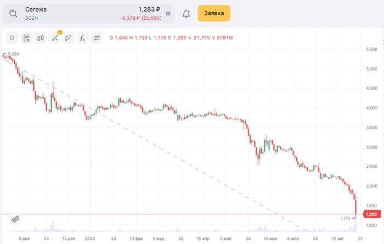
Task: Click the 1,283 current price label
Action: pyautogui.click(x=370, y=214)
